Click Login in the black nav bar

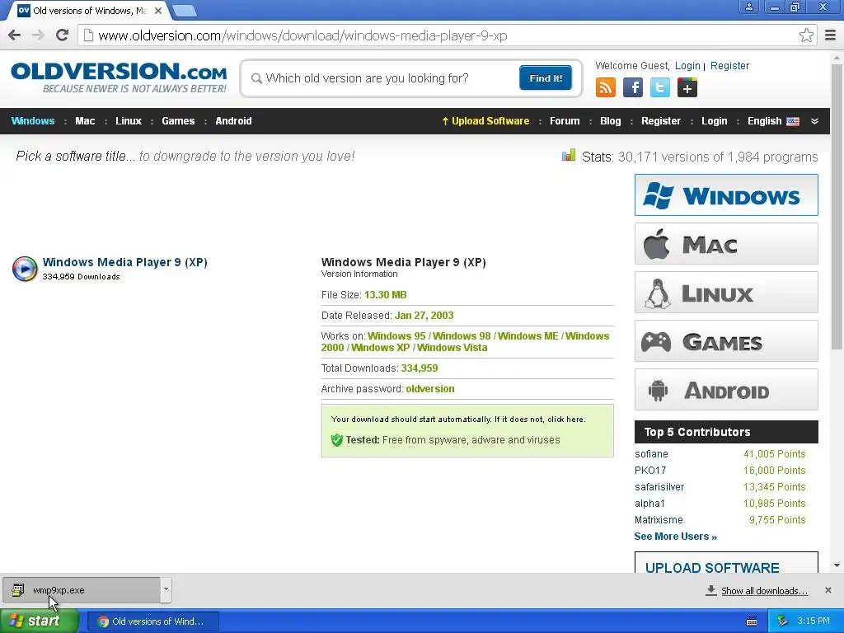(x=715, y=121)
